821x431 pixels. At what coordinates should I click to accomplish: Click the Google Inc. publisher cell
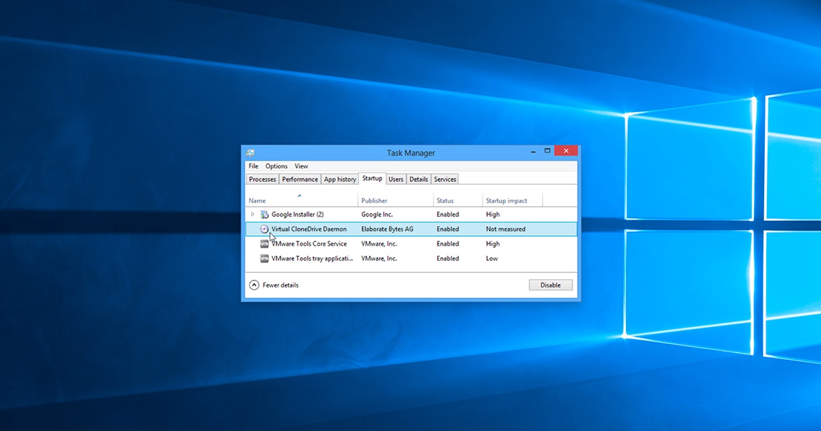click(378, 215)
